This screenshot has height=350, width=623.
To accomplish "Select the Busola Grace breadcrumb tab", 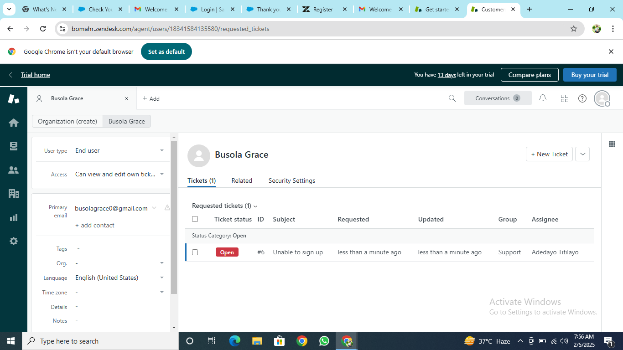I will [x=127, y=121].
